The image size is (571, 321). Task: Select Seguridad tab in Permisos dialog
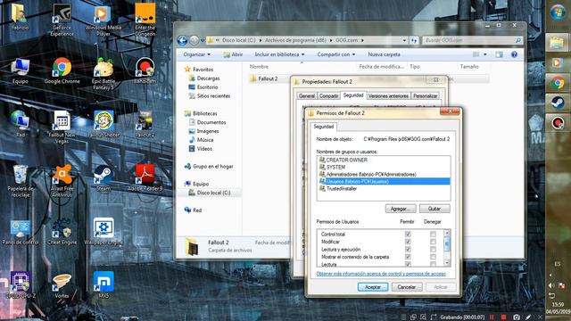click(323, 127)
